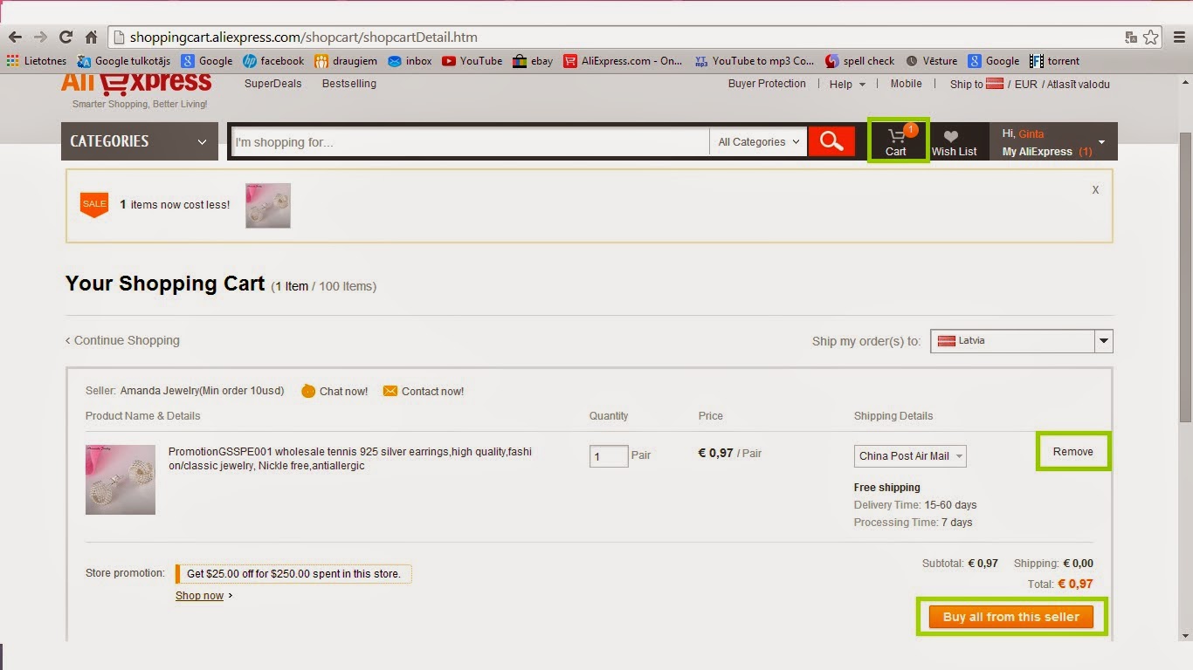The image size is (1193, 670).
Task: Open the facebook bookmark
Action: (273, 61)
